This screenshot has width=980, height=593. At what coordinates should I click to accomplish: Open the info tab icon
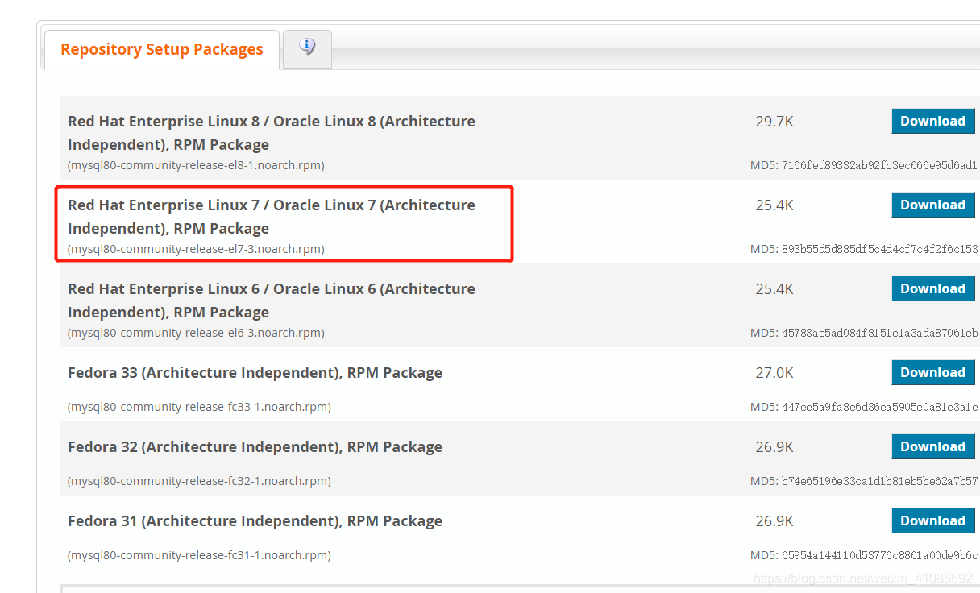[x=307, y=48]
